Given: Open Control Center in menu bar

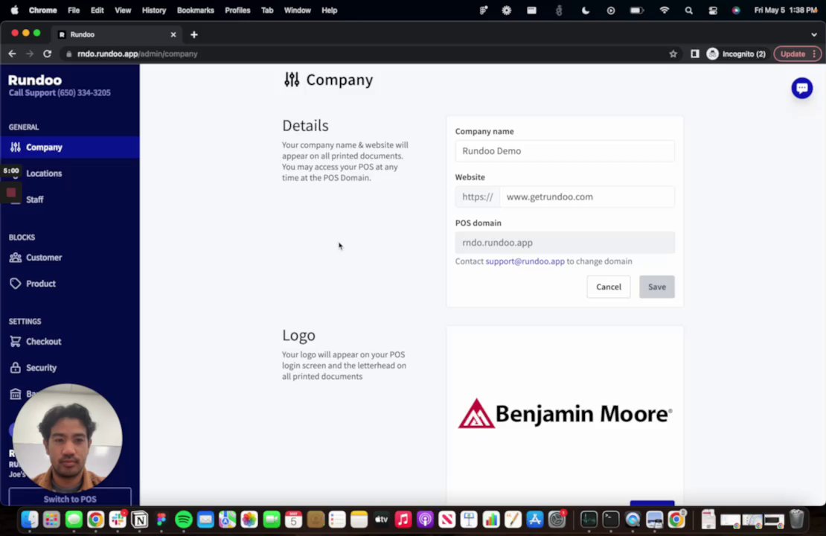Looking at the screenshot, I should pyautogui.click(x=713, y=10).
